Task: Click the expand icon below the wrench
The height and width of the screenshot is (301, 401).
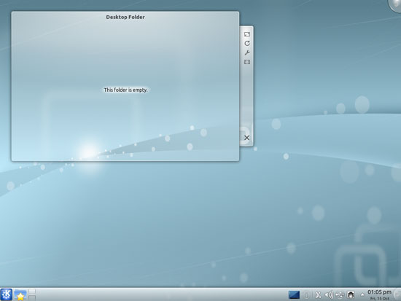Action: [x=246, y=62]
